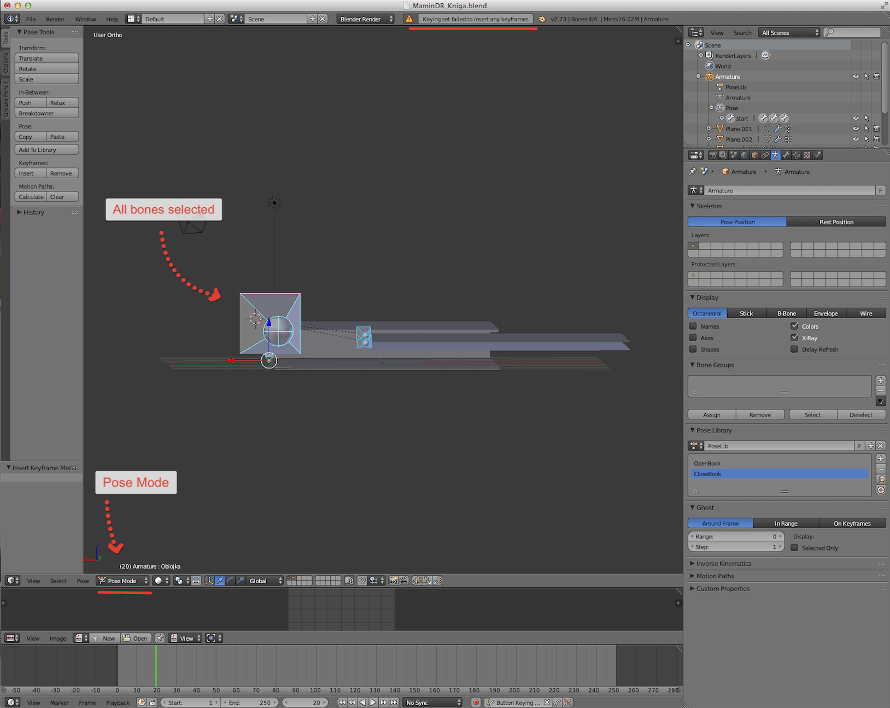Open the Object Data (Armature) properties tab

[776, 155]
